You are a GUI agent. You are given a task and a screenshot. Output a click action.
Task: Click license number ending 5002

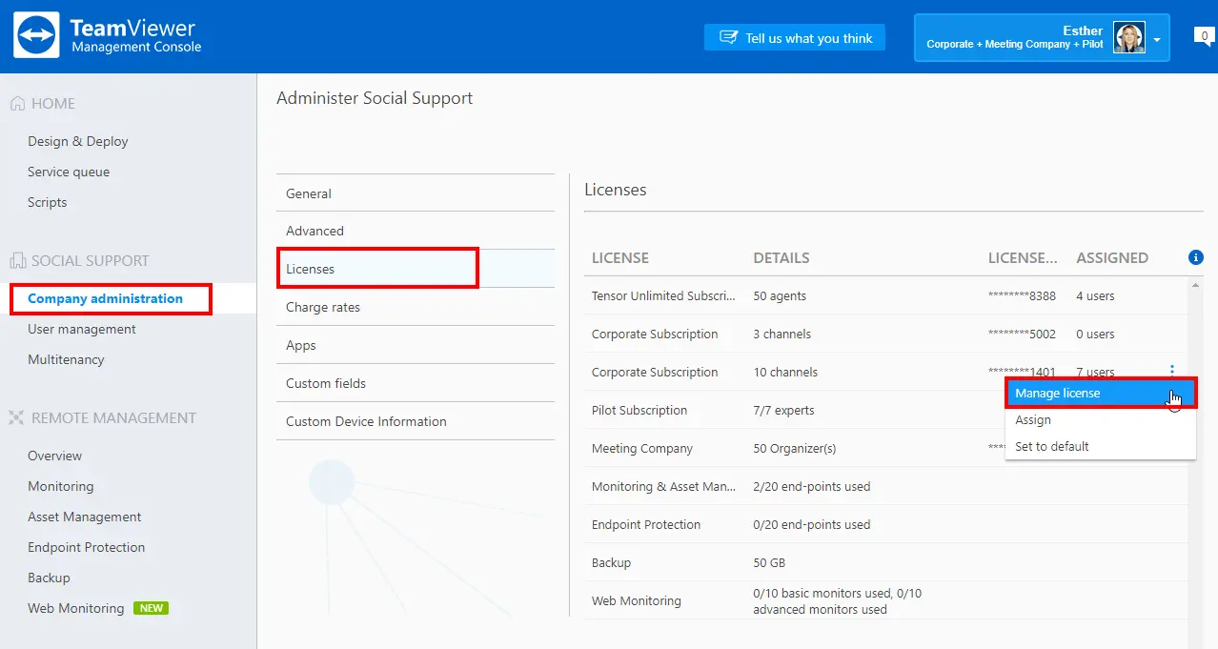point(1022,335)
